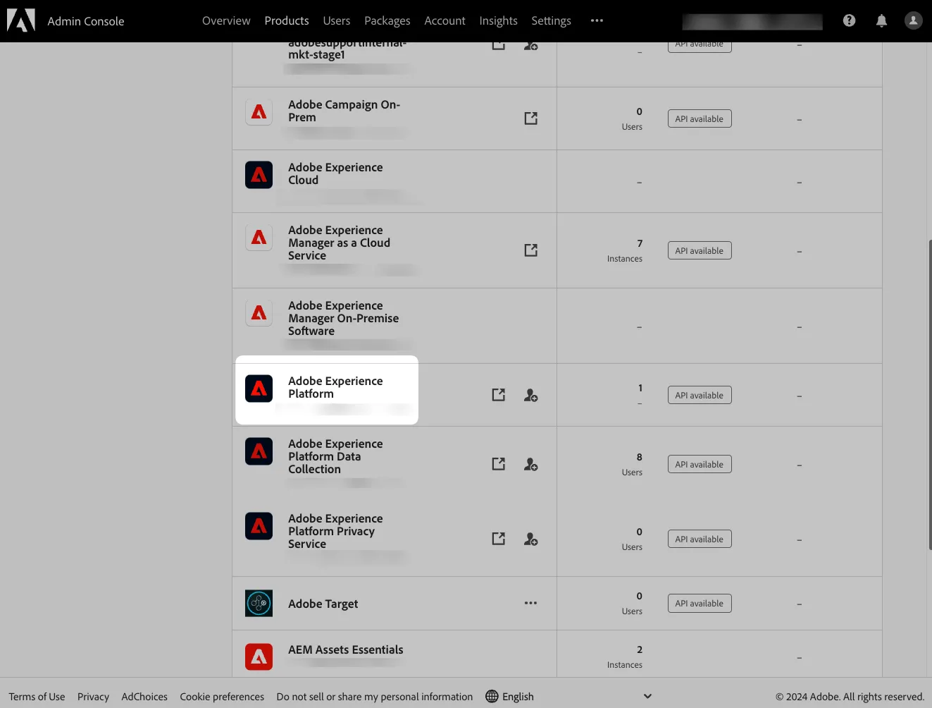Click API available for Platform Data Collection
The width and height of the screenshot is (932, 708).
(700, 465)
